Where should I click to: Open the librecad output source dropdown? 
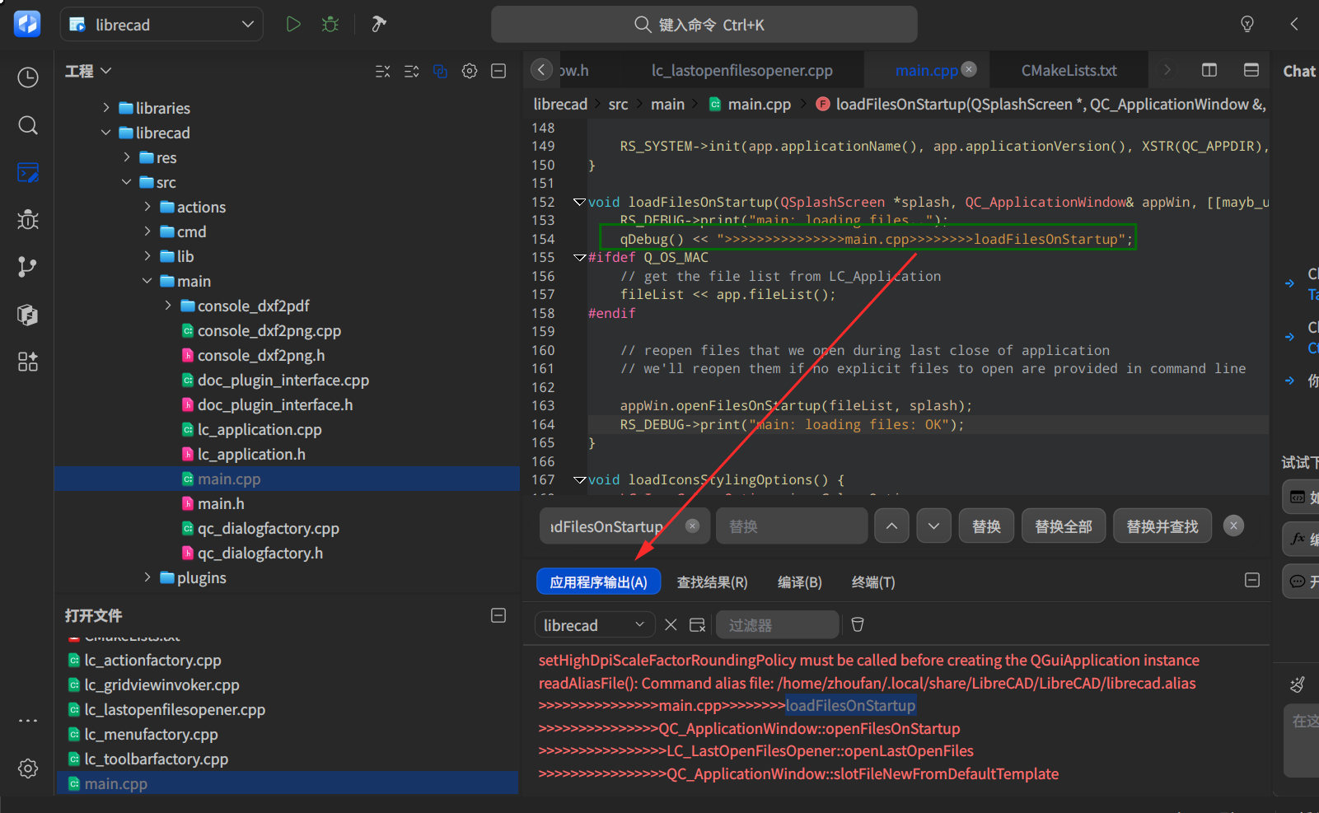(x=595, y=625)
